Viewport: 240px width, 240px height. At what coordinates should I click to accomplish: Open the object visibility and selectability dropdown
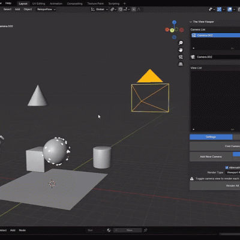coord(212,10)
